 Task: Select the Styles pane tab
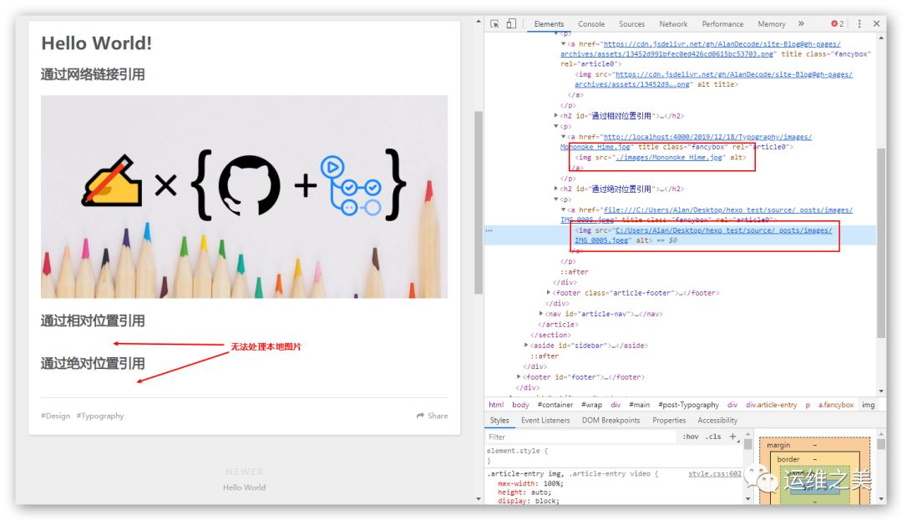pos(499,420)
